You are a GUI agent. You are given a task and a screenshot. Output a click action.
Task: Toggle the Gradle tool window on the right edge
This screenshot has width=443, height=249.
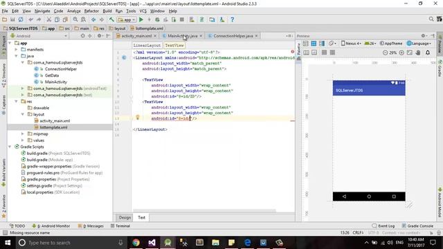click(x=440, y=68)
